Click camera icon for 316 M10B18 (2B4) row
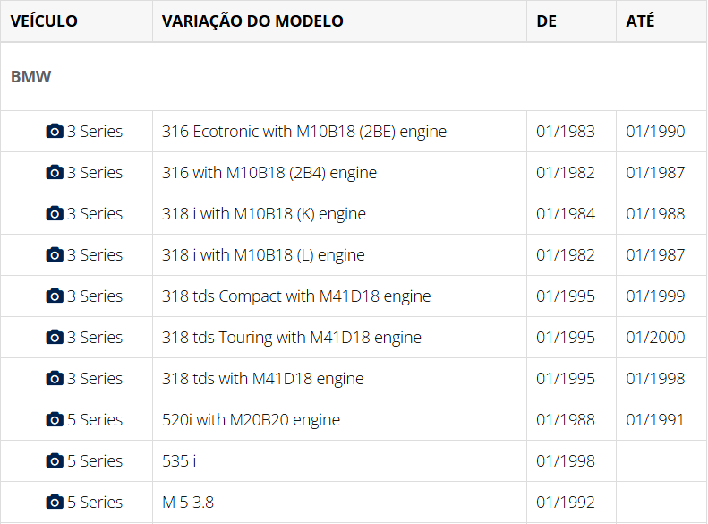This screenshot has height=524, width=708. point(55,173)
